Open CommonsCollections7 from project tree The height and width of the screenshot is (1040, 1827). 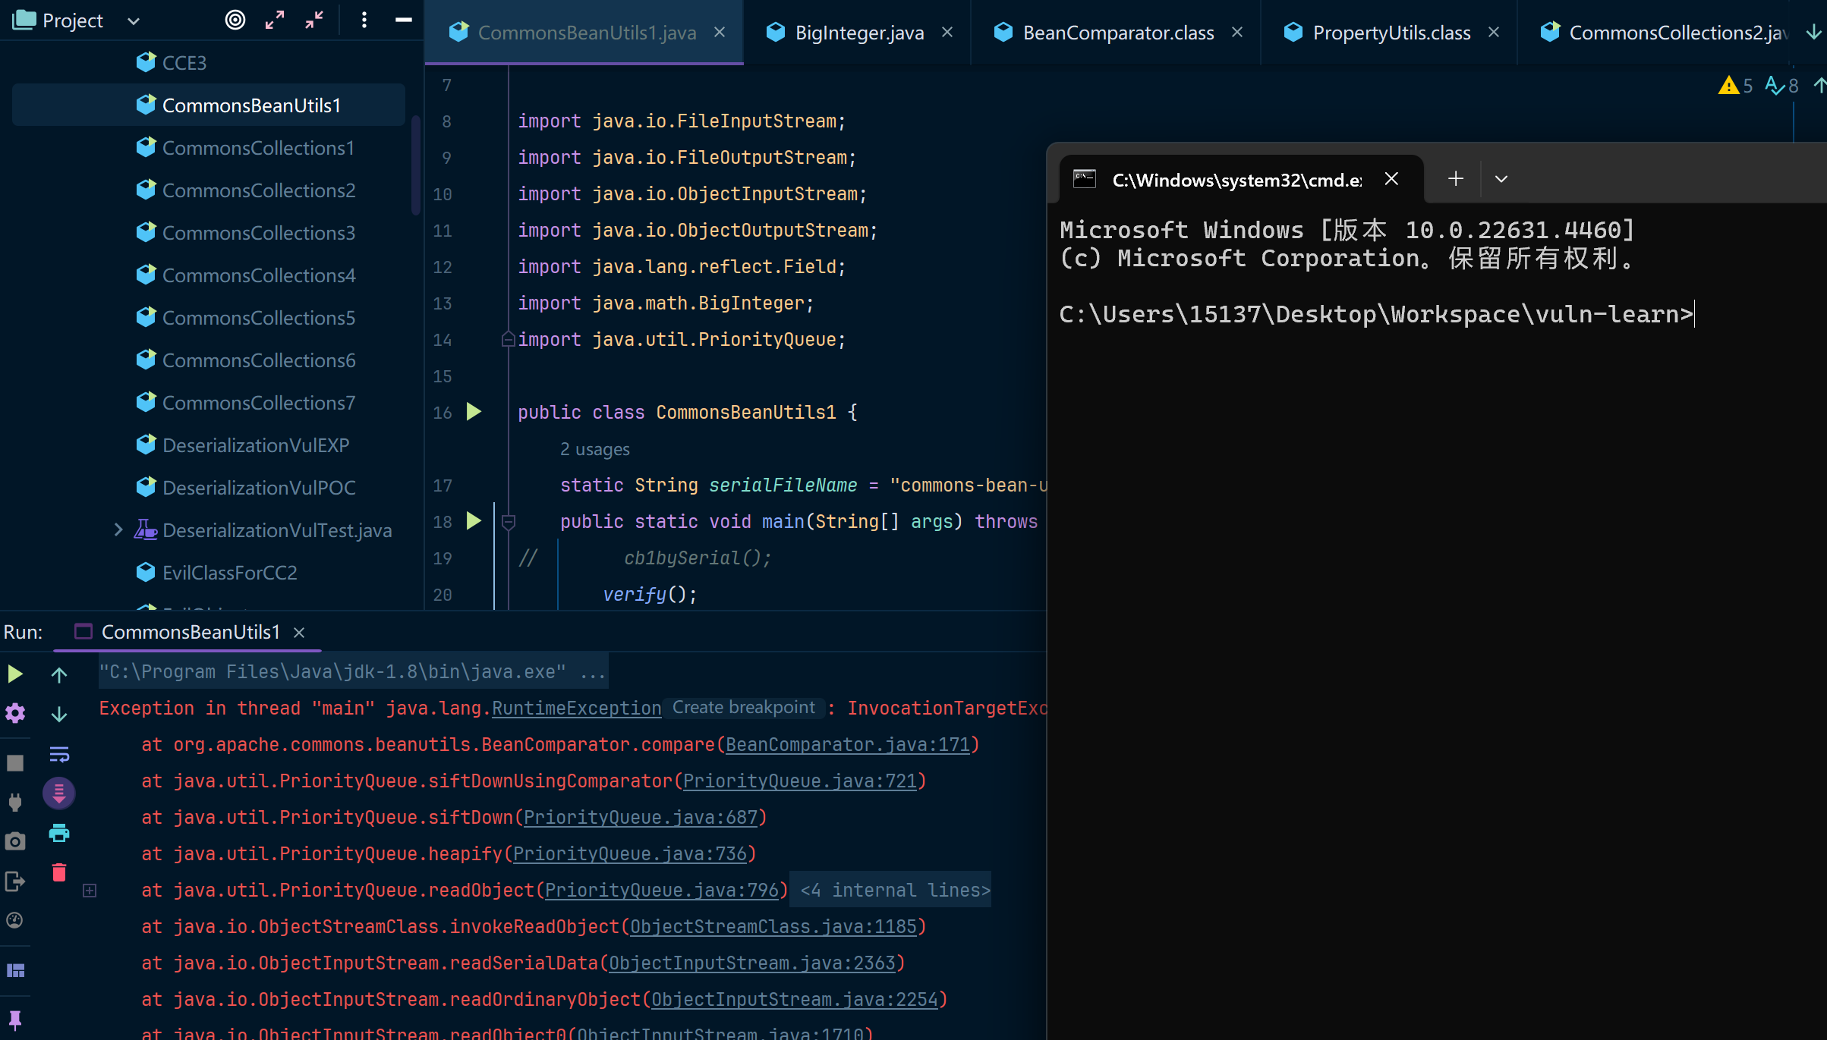(258, 402)
